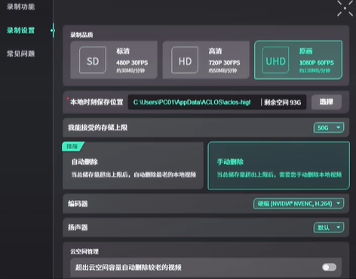Select the HD quality icon

click(185, 60)
